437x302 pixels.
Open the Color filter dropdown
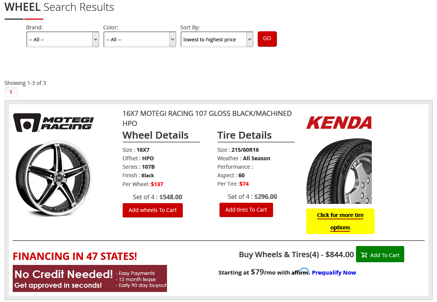(x=140, y=39)
